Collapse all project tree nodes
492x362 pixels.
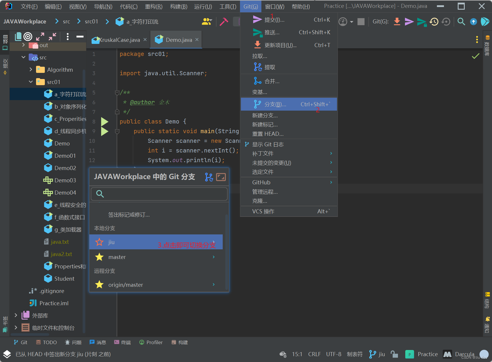tap(52, 37)
